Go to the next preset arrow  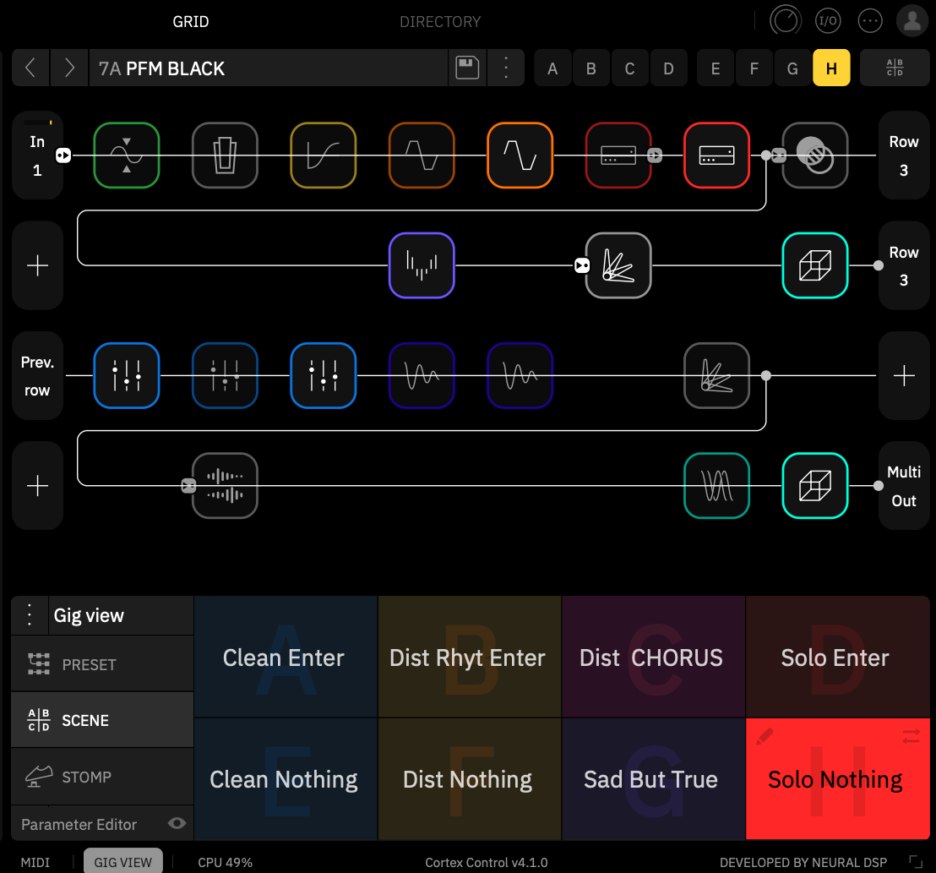point(69,68)
